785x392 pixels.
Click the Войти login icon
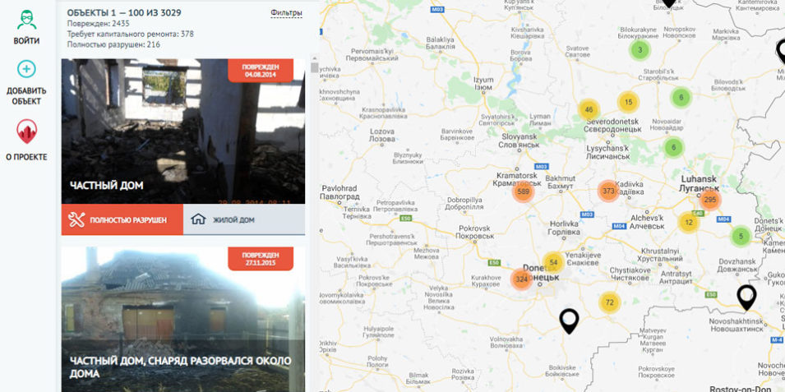coord(26,20)
